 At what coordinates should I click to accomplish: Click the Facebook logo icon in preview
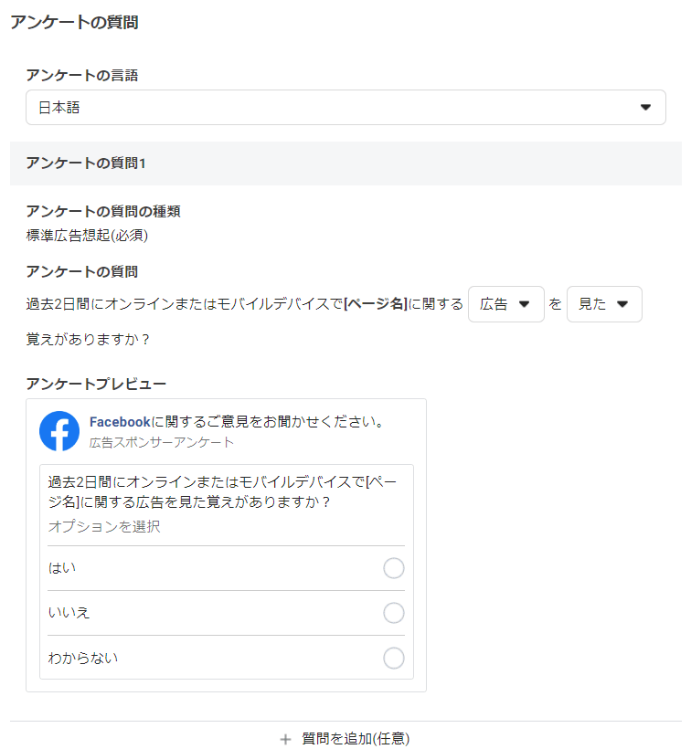(x=59, y=431)
